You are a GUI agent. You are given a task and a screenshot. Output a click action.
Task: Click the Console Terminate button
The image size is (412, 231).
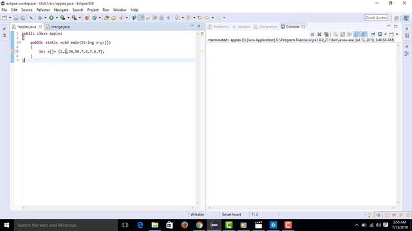pos(312,34)
